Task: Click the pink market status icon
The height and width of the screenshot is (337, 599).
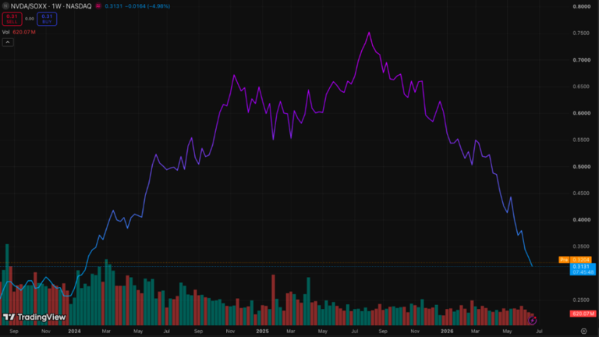Action: (x=98, y=6)
